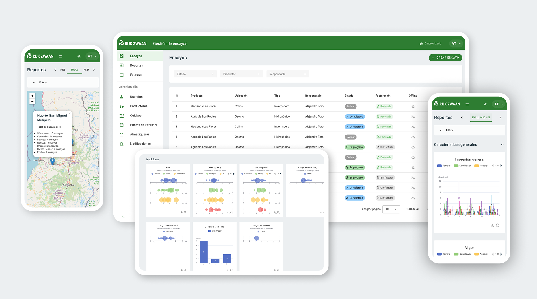Click Facturado badge in row 1
537x299 pixels.
[384, 107]
